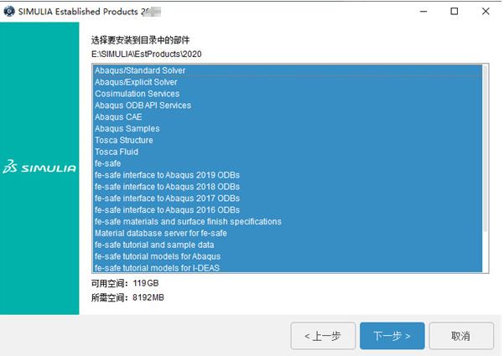Select Abaqus/Explicit Solver entry
Image resolution: width=504 pixels, height=356 pixels.
pos(288,82)
